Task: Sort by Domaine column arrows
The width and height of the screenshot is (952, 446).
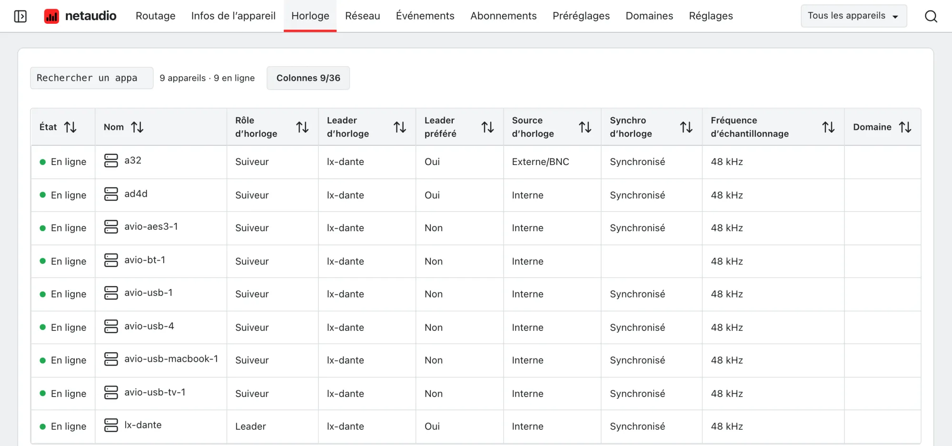Action: (905, 127)
